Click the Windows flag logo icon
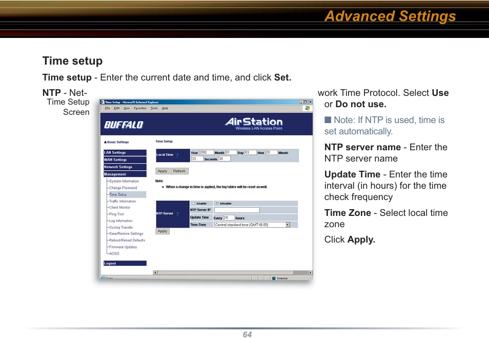This screenshot has width=489, height=339. point(308,108)
